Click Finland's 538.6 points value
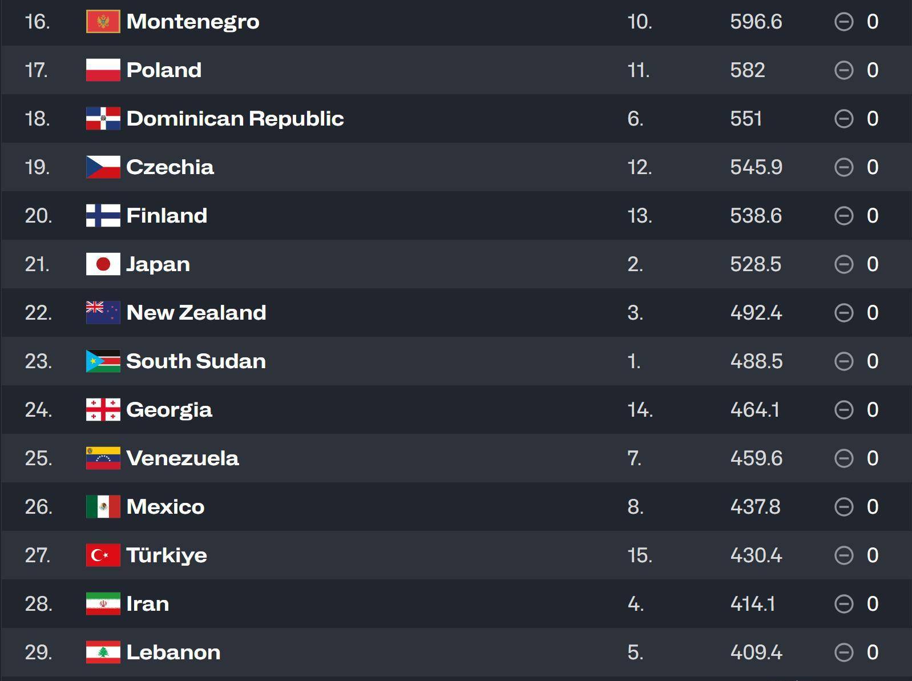Image resolution: width=912 pixels, height=681 pixels. (x=756, y=216)
